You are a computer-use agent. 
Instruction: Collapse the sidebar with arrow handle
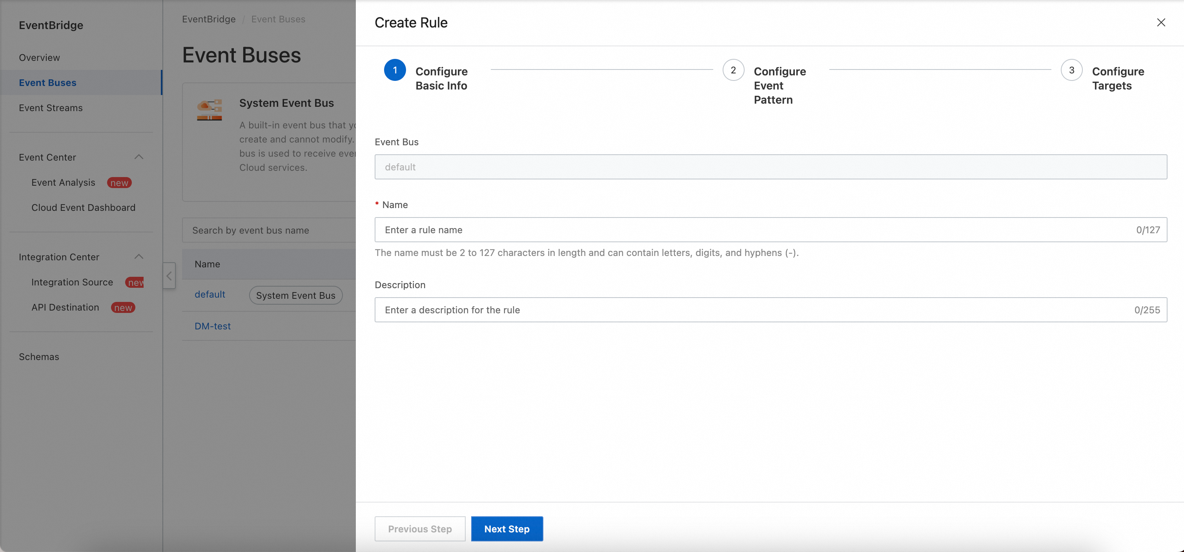tap(169, 276)
